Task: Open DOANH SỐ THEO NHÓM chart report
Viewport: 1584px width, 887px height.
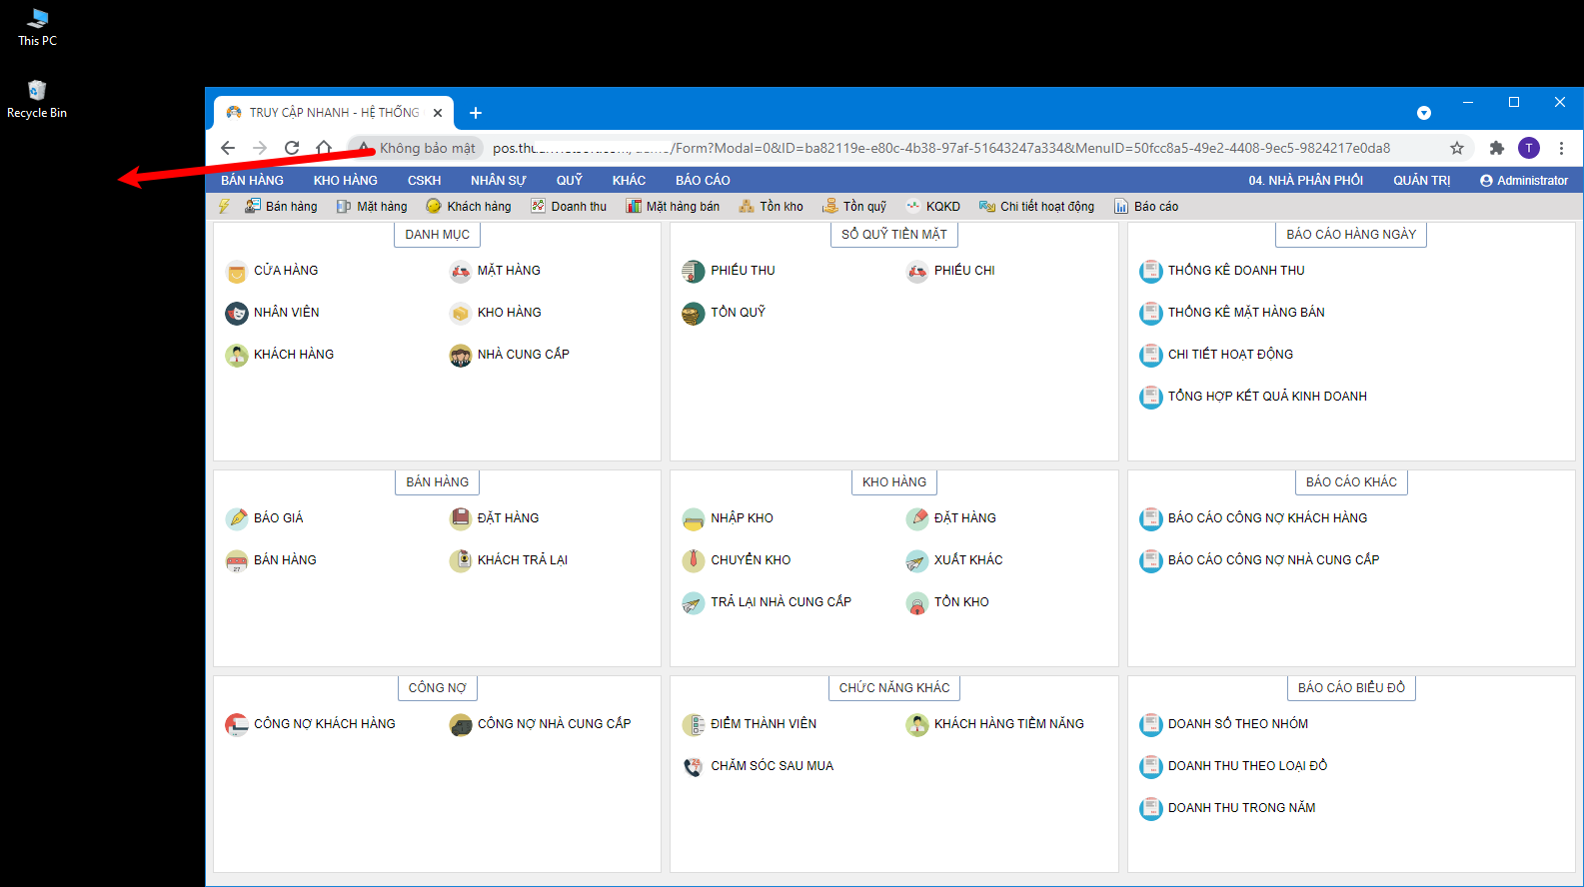Action: pyautogui.click(x=1238, y=724)
